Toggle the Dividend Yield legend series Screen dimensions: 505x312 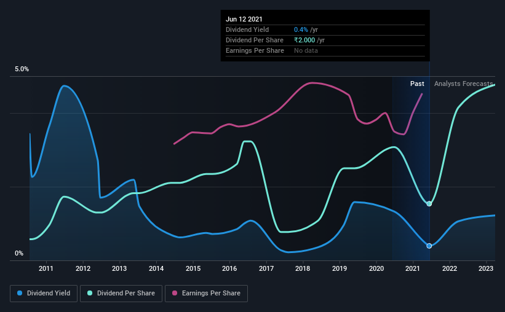pos(43,294)
